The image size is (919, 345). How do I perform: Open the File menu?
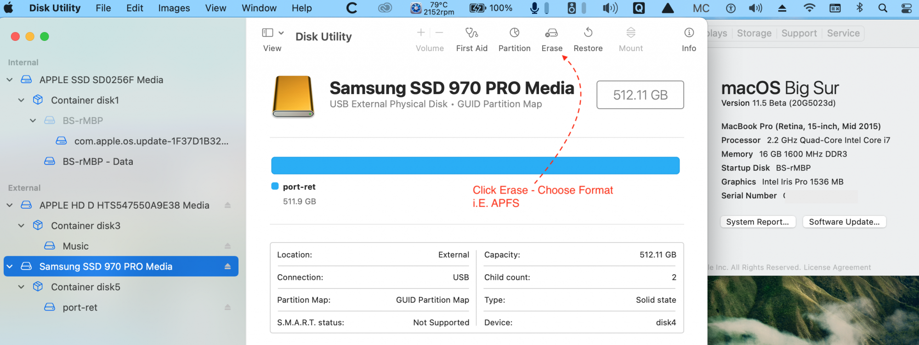pyautogui.click(x=103, y=8)
